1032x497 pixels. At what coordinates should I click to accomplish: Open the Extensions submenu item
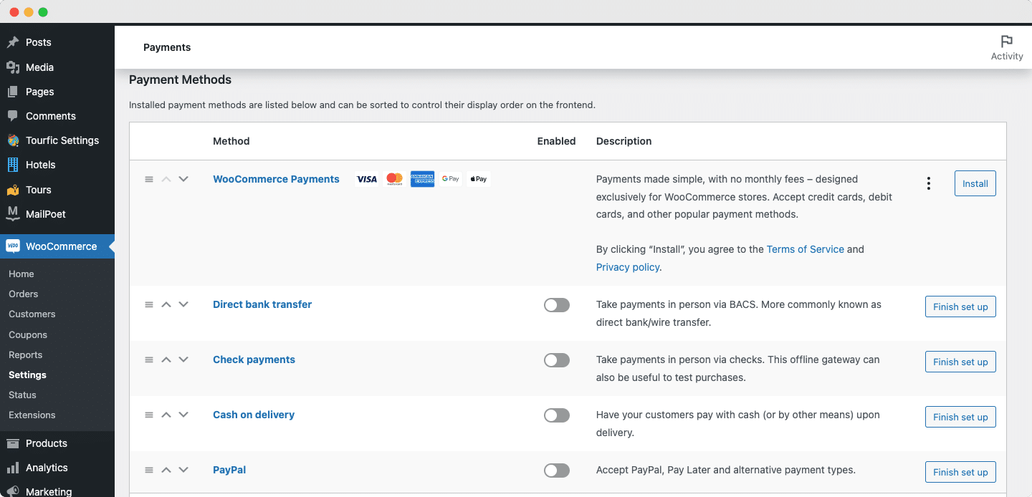point(32,415)
